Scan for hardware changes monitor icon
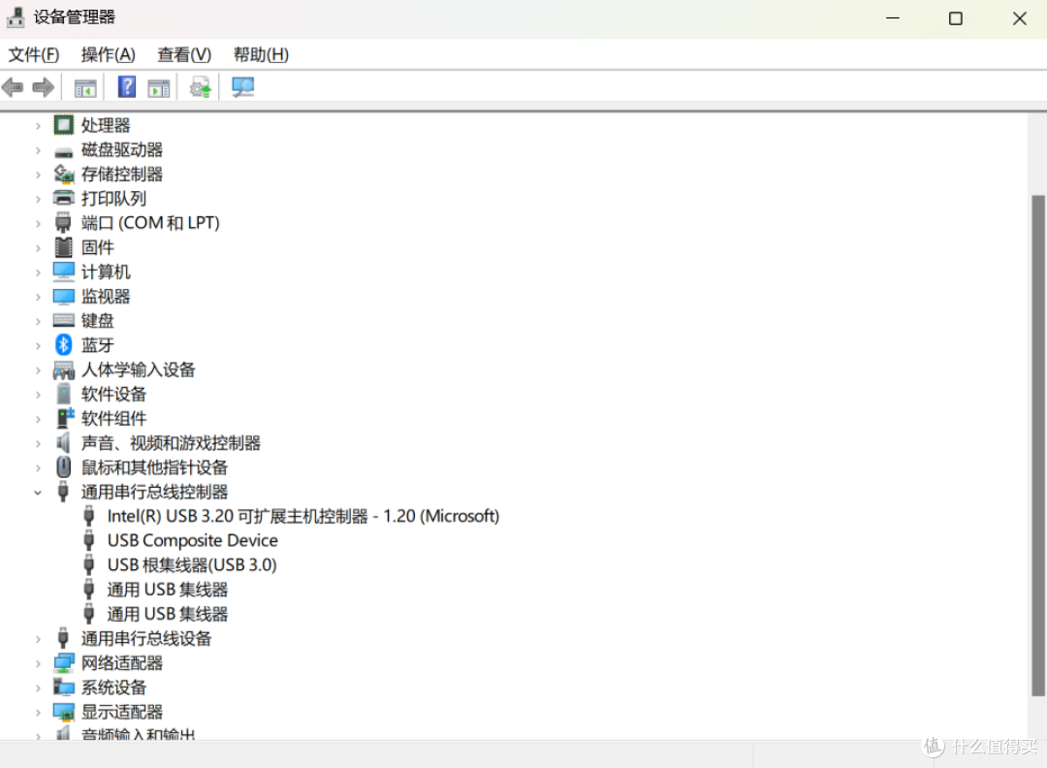This screenshot has width=1047, height=768. point(242,87)
